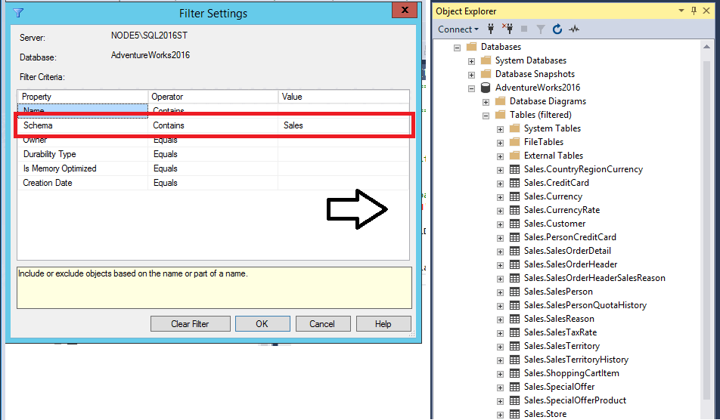Collapse the Tables (filtered) node
The height and width of the screenshot is (420, 720).
pos(486,116)
